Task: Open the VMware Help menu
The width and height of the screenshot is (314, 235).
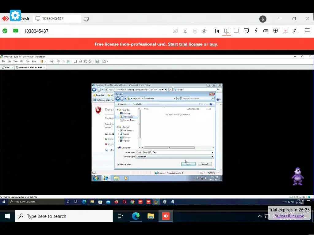Action: click(34, 61)
